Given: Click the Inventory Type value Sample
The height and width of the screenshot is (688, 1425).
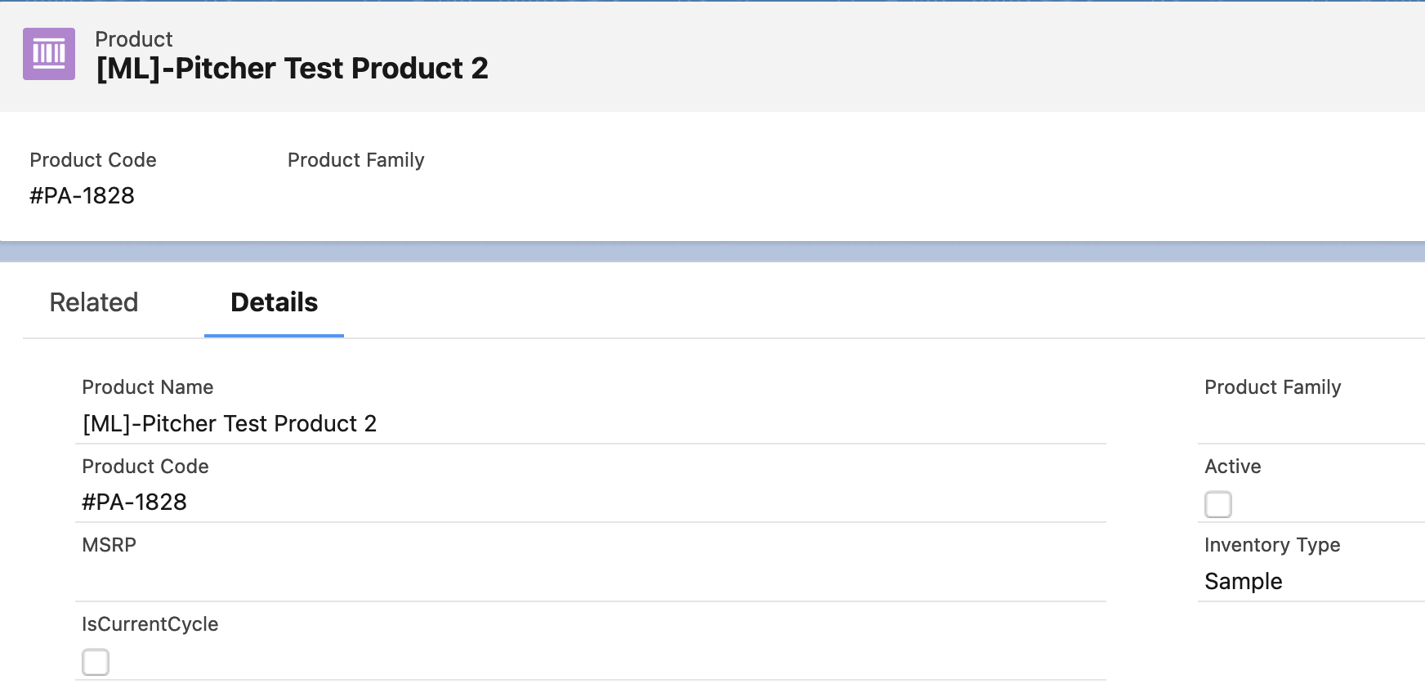Looking at the screenshot, I should (x=1243, y=581).
